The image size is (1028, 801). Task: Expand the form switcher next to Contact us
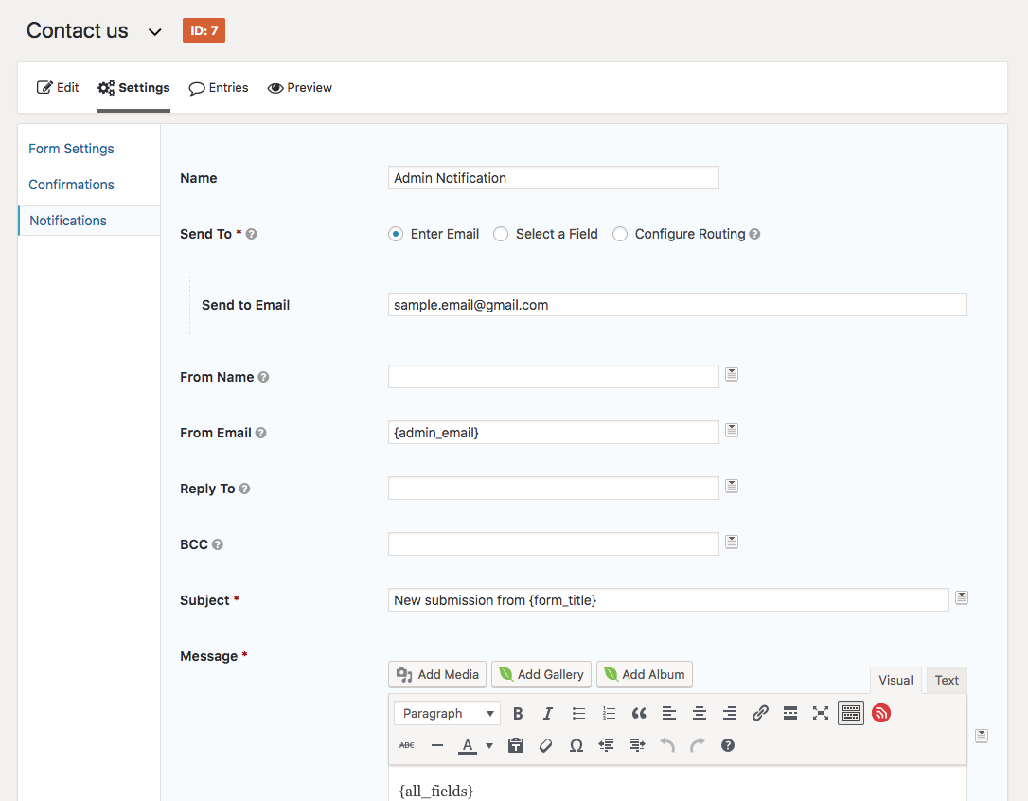(x=155, y=32)
